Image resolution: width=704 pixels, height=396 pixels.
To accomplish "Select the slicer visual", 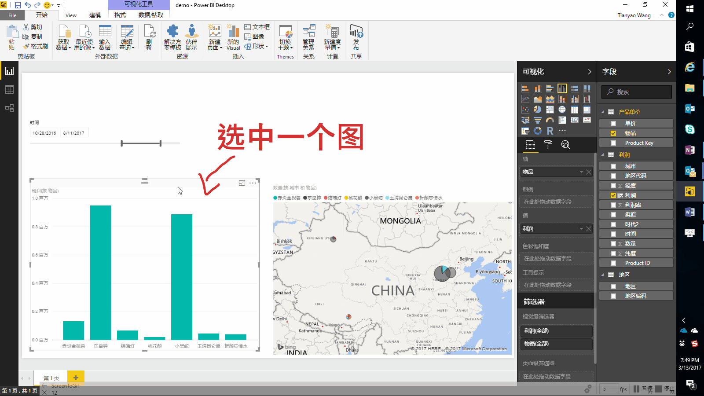I will click(x=525, y=131).
